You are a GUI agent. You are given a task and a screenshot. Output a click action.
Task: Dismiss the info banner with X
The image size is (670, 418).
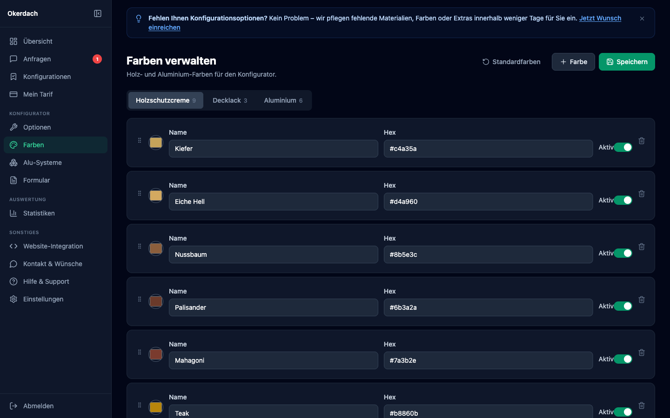[x=642, y=19]
